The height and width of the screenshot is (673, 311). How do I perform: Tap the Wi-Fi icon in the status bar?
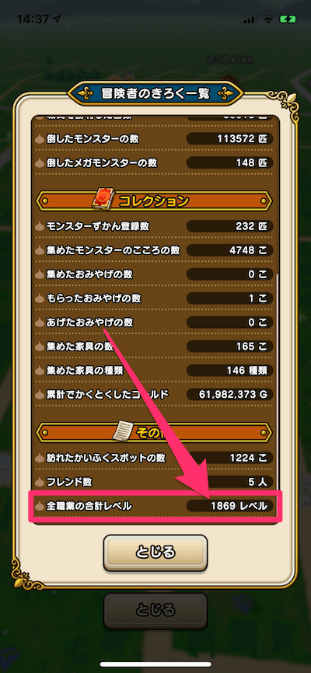coord(269,19)
